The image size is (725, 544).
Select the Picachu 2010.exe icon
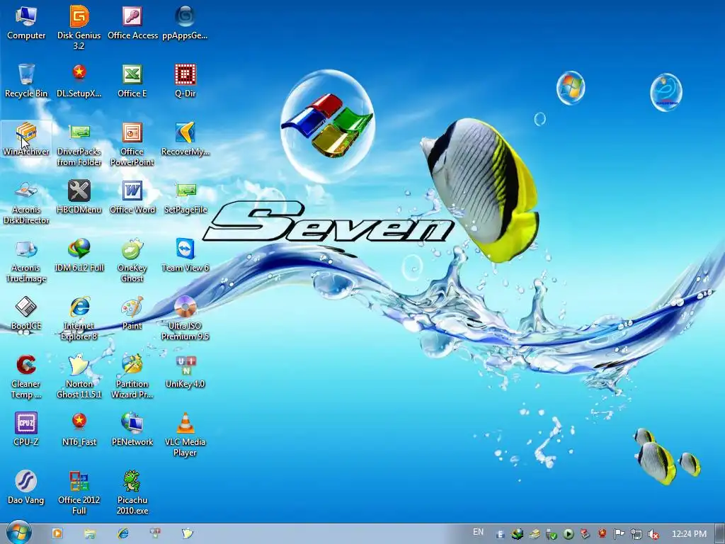click(132, 493)
